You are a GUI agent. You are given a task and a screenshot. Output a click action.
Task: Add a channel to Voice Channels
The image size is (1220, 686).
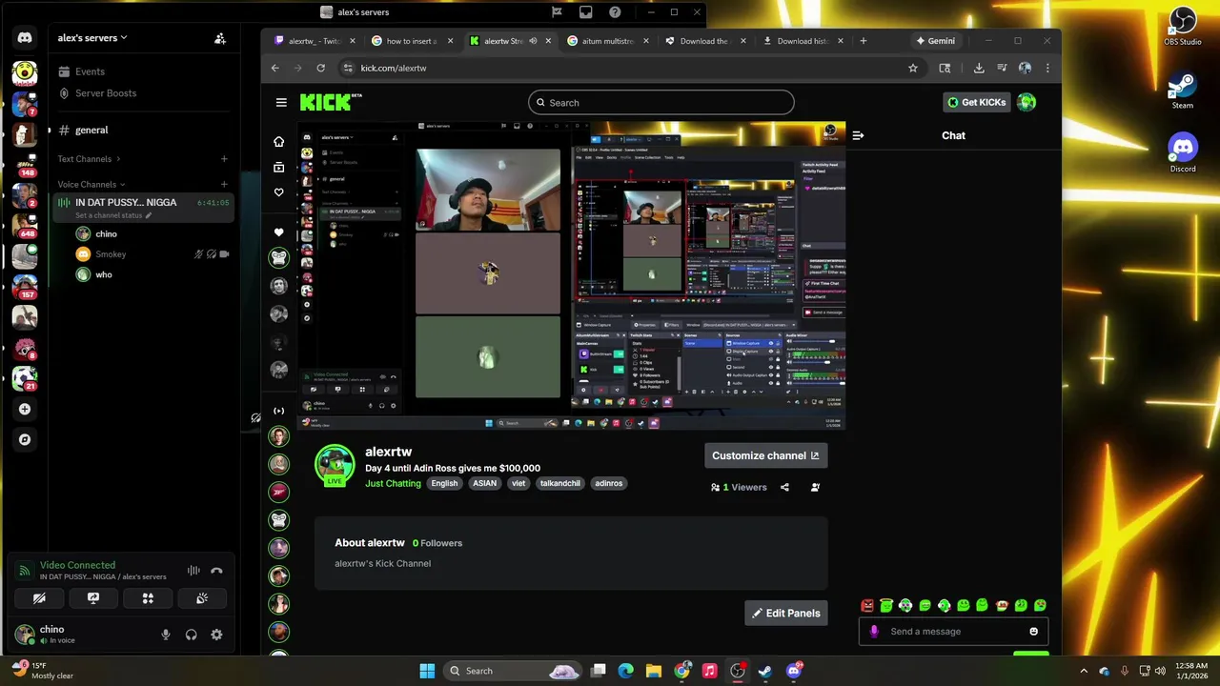[224, 185]
